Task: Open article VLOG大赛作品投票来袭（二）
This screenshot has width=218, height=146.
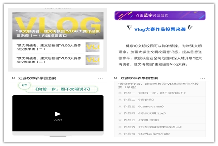Action: click(x=49, y=47)
